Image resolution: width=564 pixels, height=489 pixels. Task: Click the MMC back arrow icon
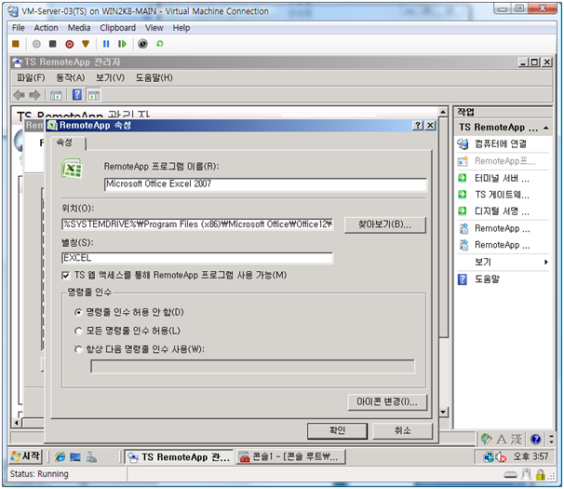tap(19, 95)
